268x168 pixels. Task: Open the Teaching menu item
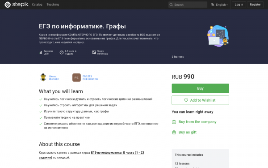click(x=53, y=4)
